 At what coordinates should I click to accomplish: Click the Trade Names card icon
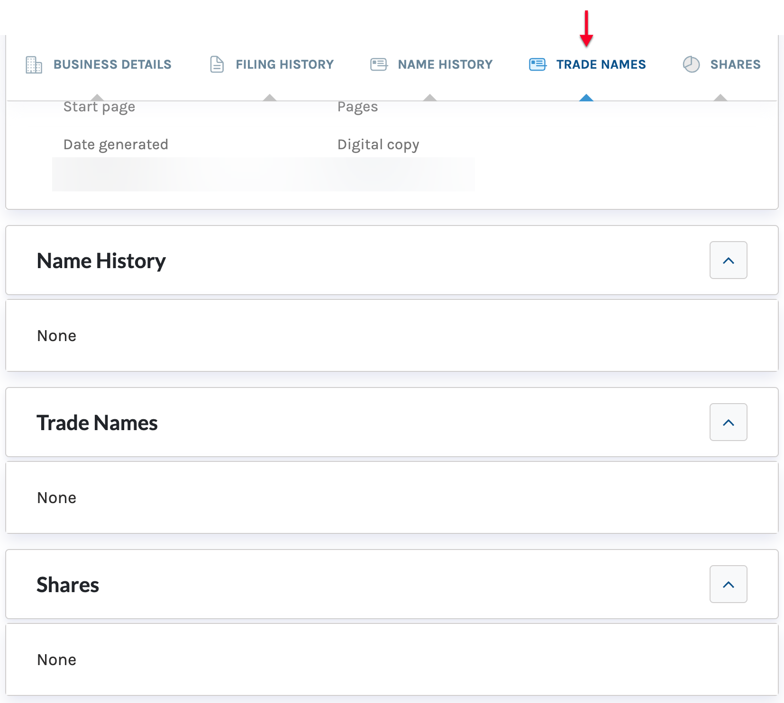(538, 64)
